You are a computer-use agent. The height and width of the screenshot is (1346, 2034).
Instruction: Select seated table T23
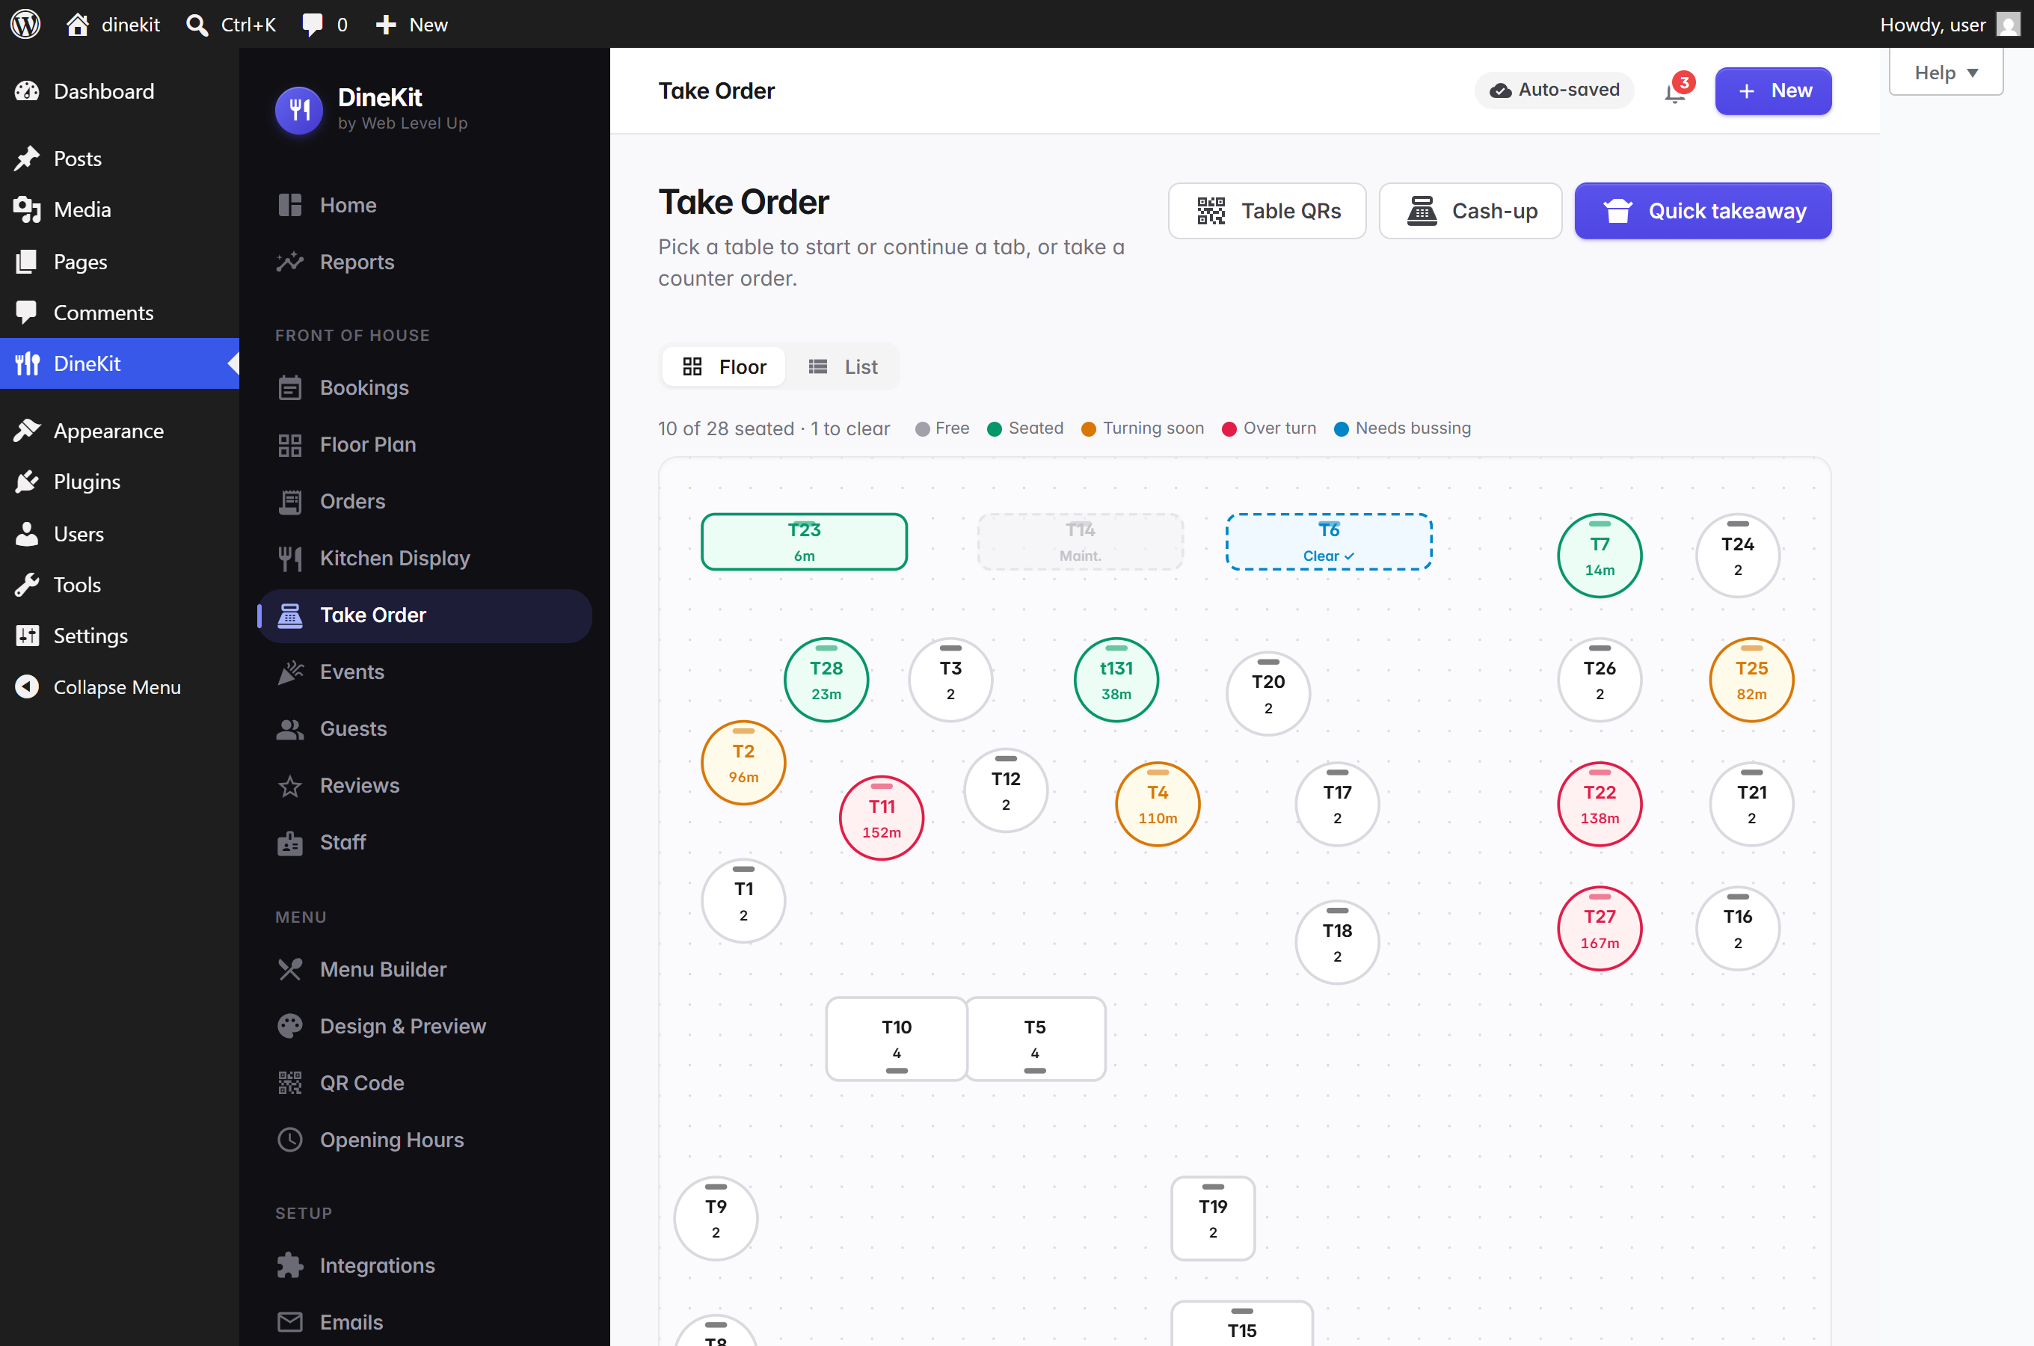coord(804,541)
